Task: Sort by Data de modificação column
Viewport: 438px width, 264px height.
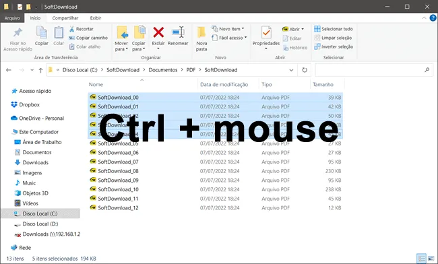Action: coord(228,85)
